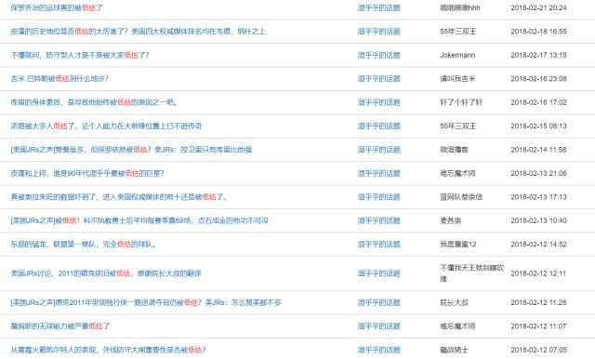This screenshot has width=595, height=359.
Task: Open the thread '[美国JRs之声]赞誉虽多，但保罗依然被低估'
Action: coord(131,150)
